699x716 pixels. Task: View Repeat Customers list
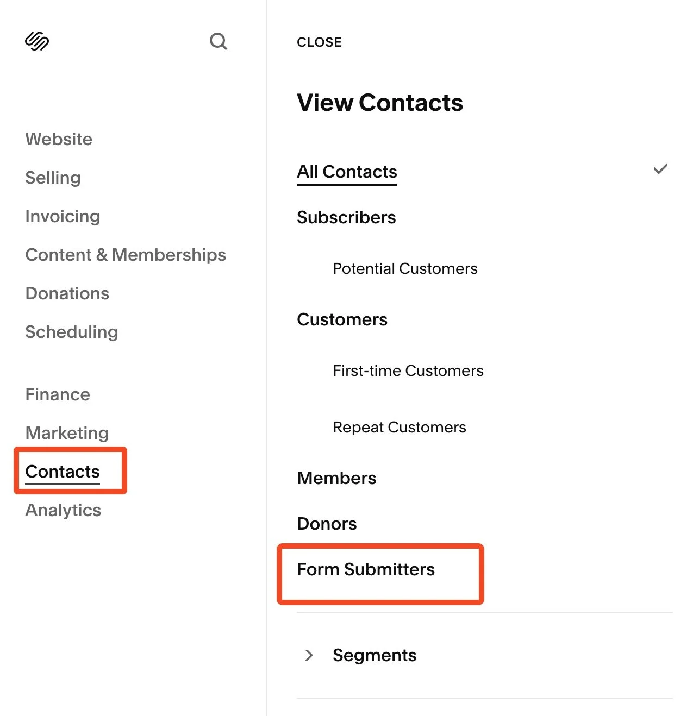(x=399, y=427)
